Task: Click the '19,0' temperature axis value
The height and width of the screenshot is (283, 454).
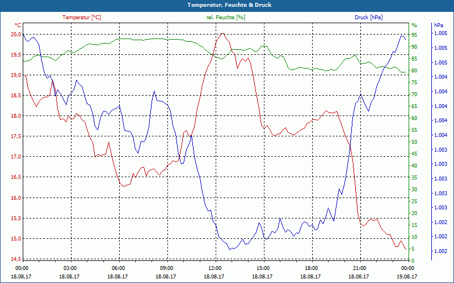Action: [x=16, y=75]
